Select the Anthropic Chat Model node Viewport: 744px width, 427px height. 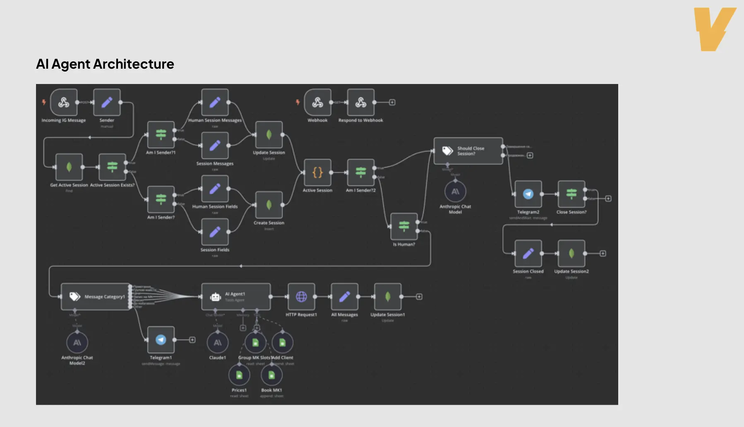click(455, 192)
